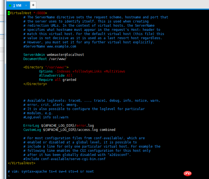Click '+MultiViews' option

[x=114, y=71]
